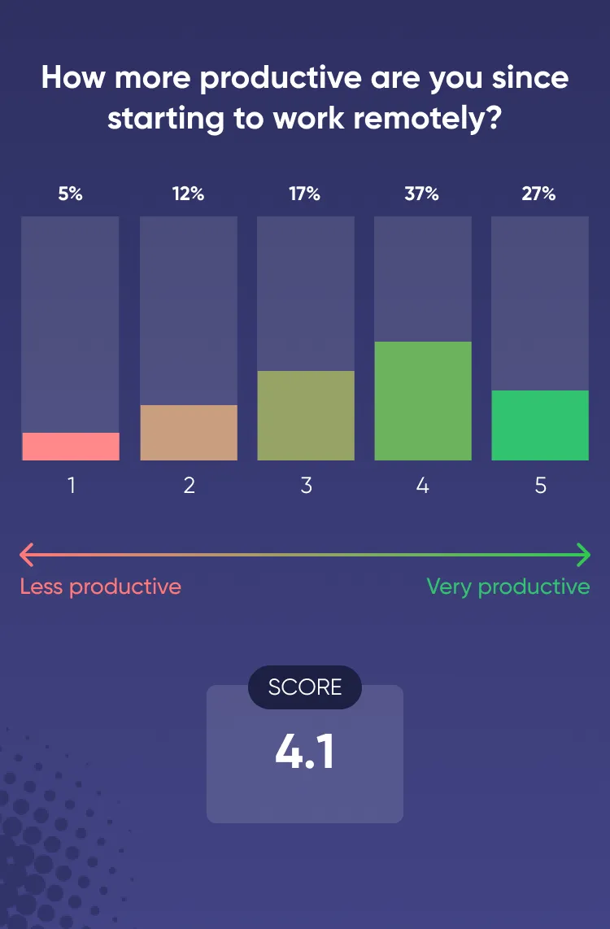Click the 37% percentage label
Screen dimensions: 610x929
coord(422,194)
